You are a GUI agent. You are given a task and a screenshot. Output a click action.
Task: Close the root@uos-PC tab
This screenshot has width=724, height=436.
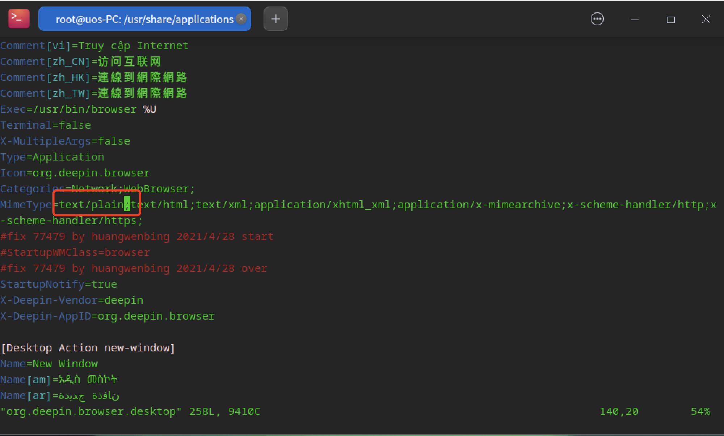[x=241, y=19]
